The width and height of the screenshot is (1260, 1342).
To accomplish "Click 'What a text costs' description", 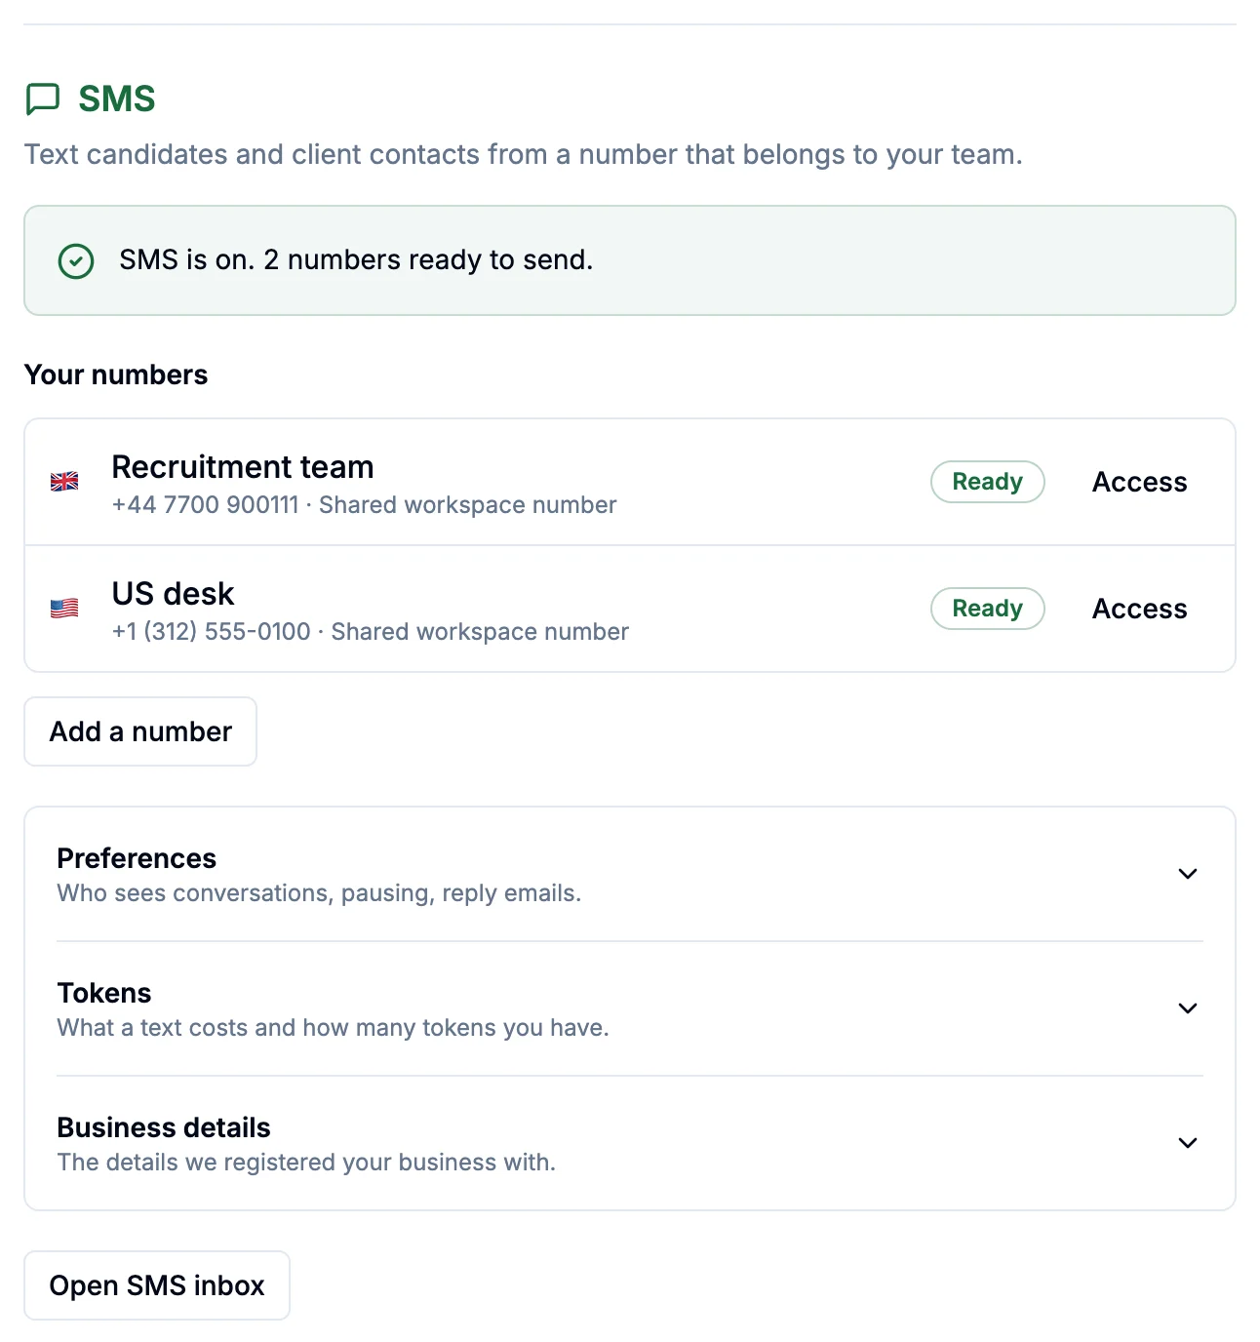I will (x=333, y=1028).
